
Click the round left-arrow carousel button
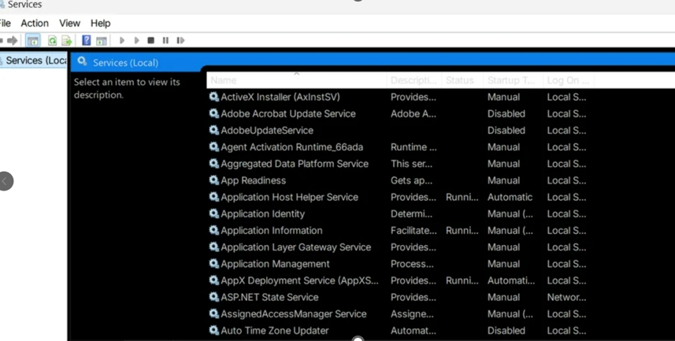click(6, 181)
